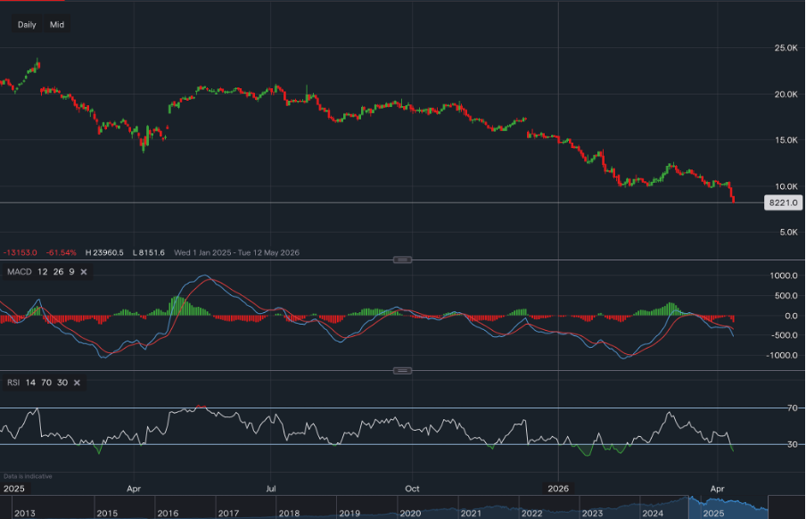The width and height of the screenshot is (806, 519).
Task: Open RSI 14 70 30 settings label
Action: coord(37,383)
